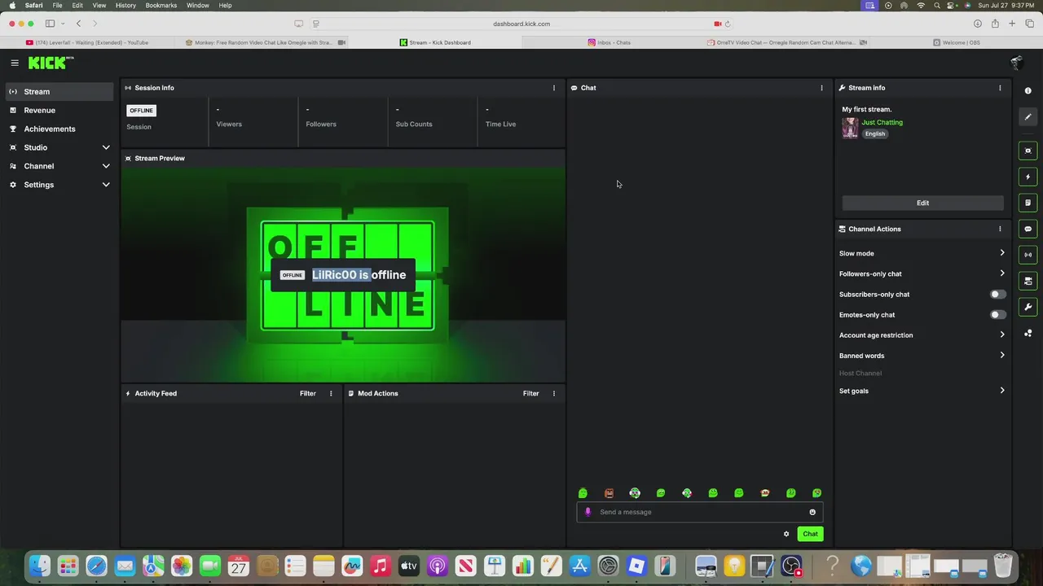Viewport: 1043px width, 586px height.
Task: Click Safari Share icon in toolbar
Action: (995, 24)
